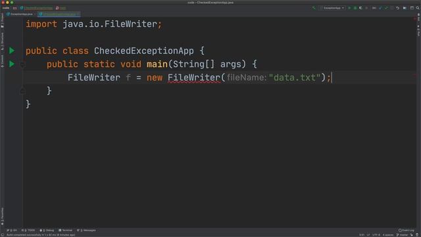Click the class name CheckedExceptionApp in code
This screenshot has width=421, height=237.
point(144,51)
